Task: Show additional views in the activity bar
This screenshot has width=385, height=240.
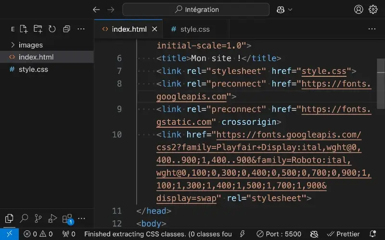Action: (81, 218)
